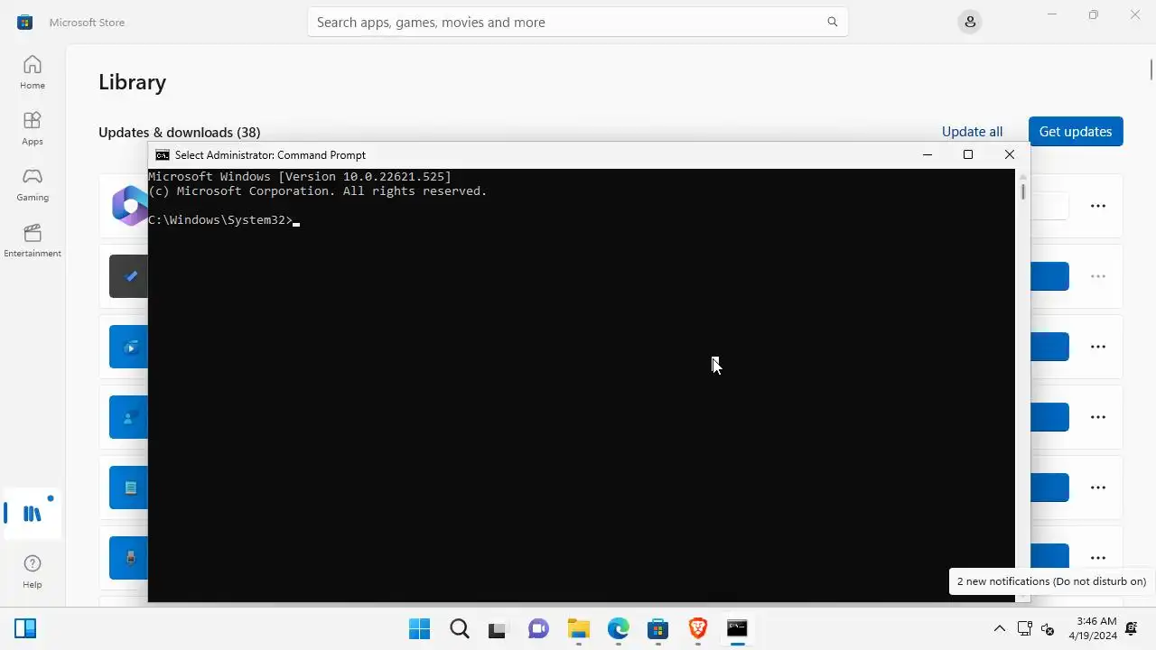Open volume icon in system tray
Screen dimensions: 1156x650
(1048, 628)
